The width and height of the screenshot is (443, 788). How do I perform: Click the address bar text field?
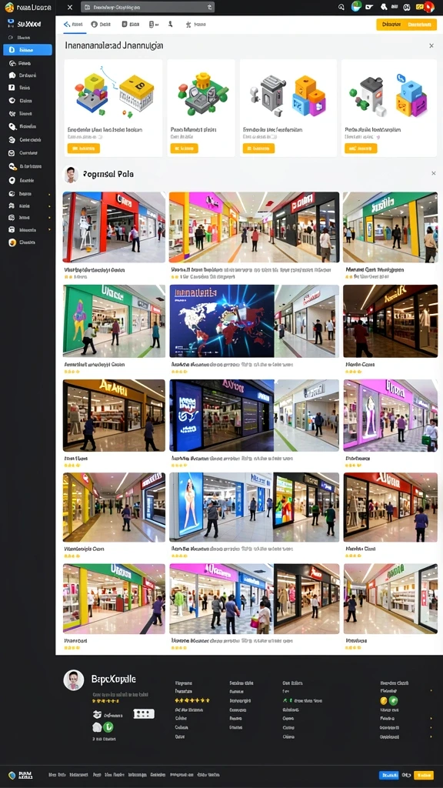(x=147, y=7)
